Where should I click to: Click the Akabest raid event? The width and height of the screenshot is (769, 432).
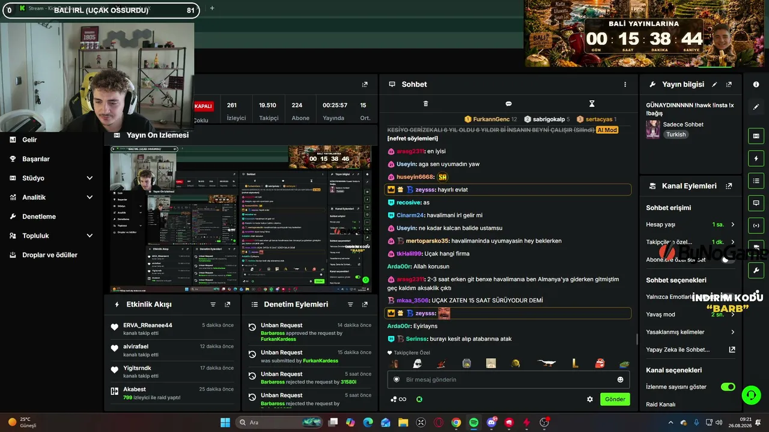click(172, 393)
